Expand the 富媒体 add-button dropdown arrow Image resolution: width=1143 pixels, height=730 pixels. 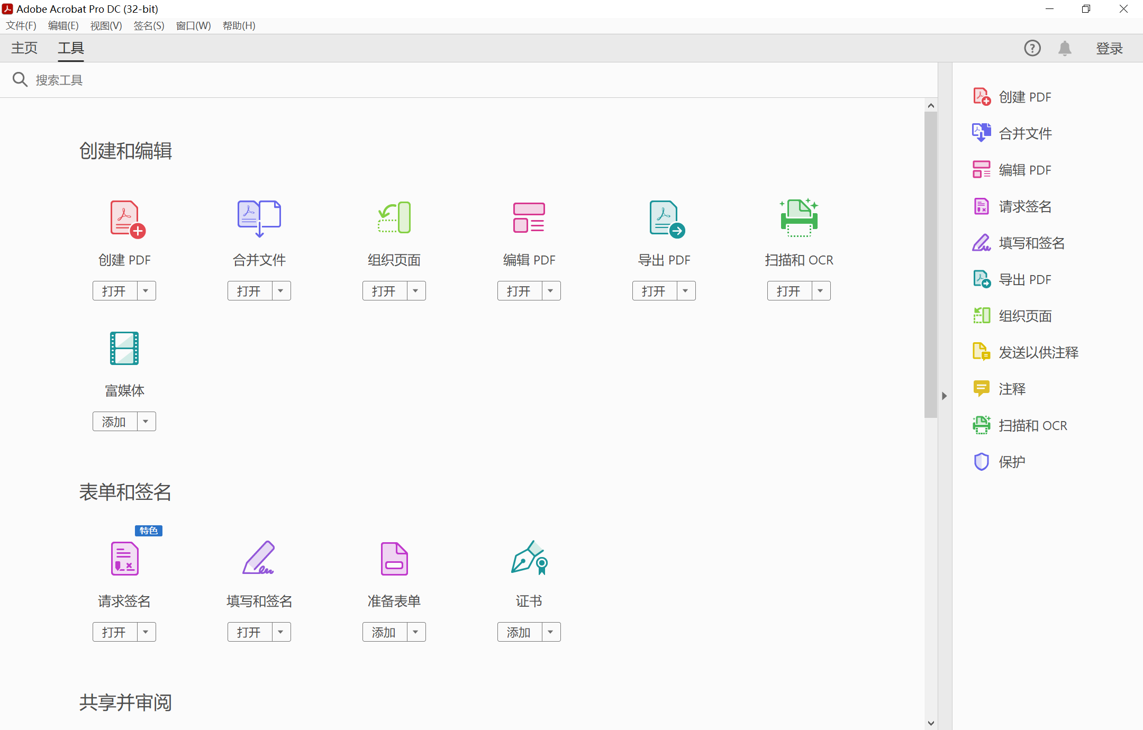click(146, 422)
